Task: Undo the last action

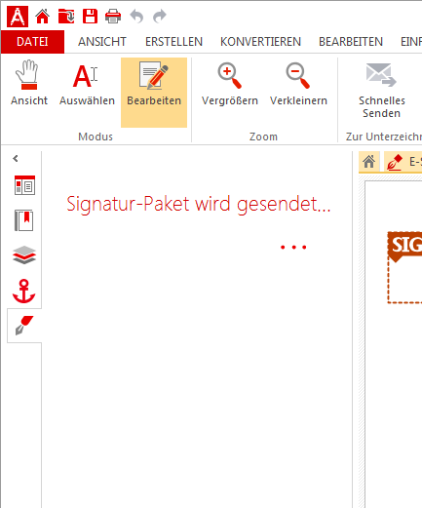Action: (x=136, y=17)
